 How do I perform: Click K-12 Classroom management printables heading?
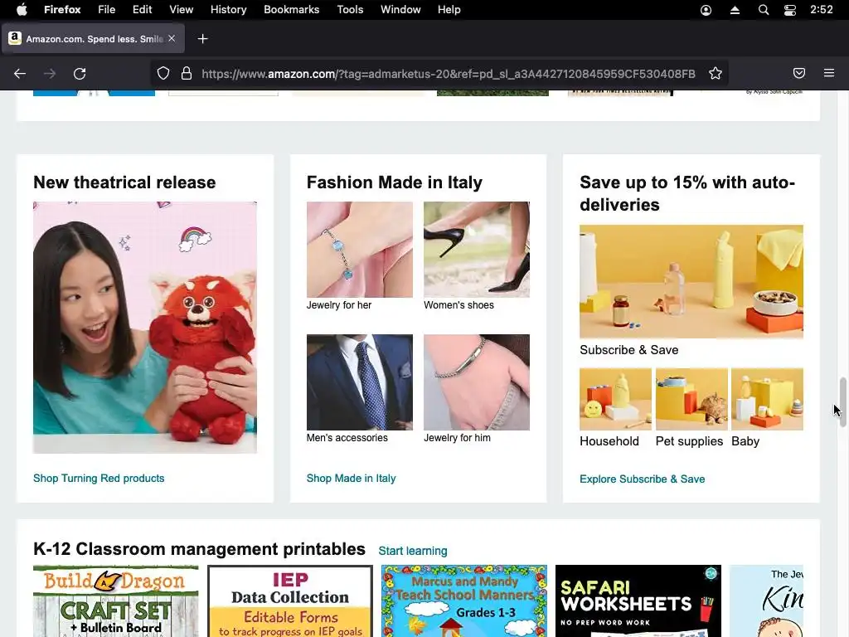coord(199,549)
